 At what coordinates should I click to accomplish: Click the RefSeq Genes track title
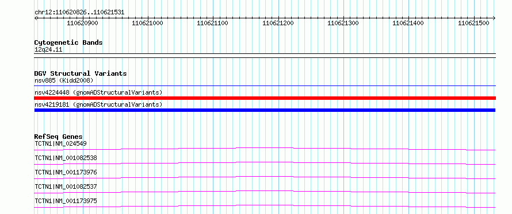coord(59,136)
